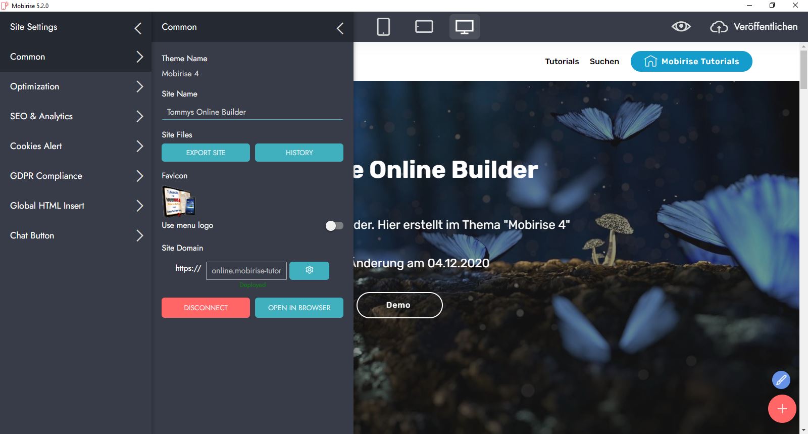Click the Site Domain input field
Image resolution: width=808 pixels, height=434 pixels.
[x=246, y=271]
